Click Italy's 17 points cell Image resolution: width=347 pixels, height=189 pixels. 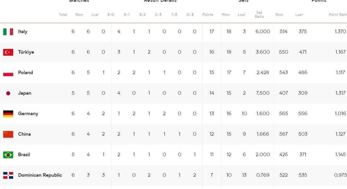(x=212, y=32)
